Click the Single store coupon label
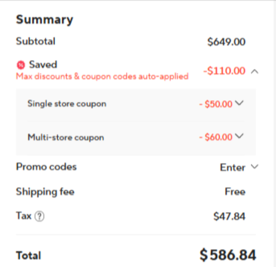 click(x=67, y=104)
